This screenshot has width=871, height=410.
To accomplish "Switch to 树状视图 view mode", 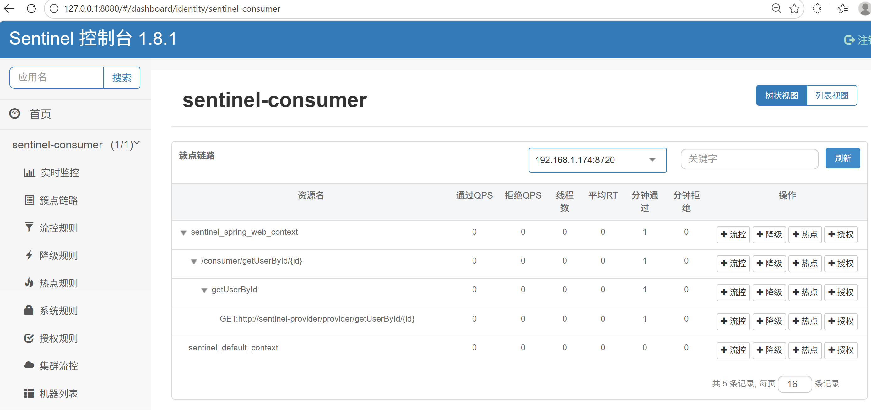I will 782,96.
